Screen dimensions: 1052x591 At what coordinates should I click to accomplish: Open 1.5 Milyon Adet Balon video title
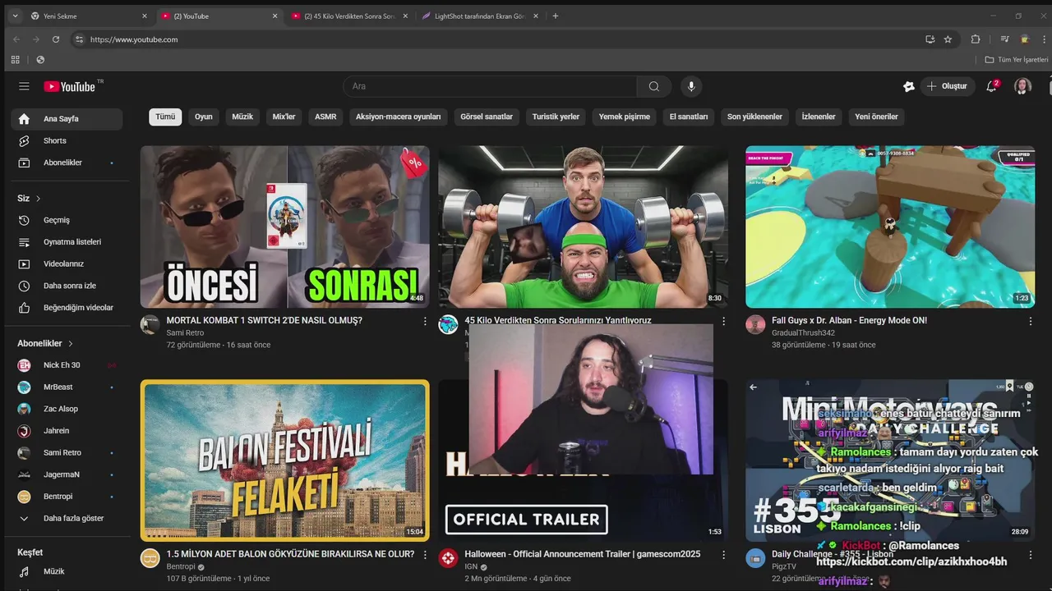click(x=290, y=555)
